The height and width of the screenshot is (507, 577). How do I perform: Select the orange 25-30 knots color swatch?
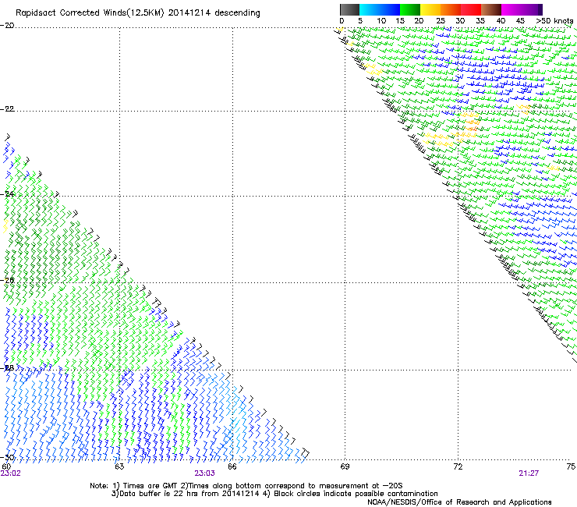point(451,9)
